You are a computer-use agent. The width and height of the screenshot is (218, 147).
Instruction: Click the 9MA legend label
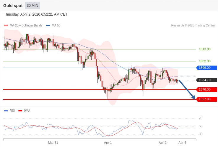pyautogui.click(x=27, y=111)
